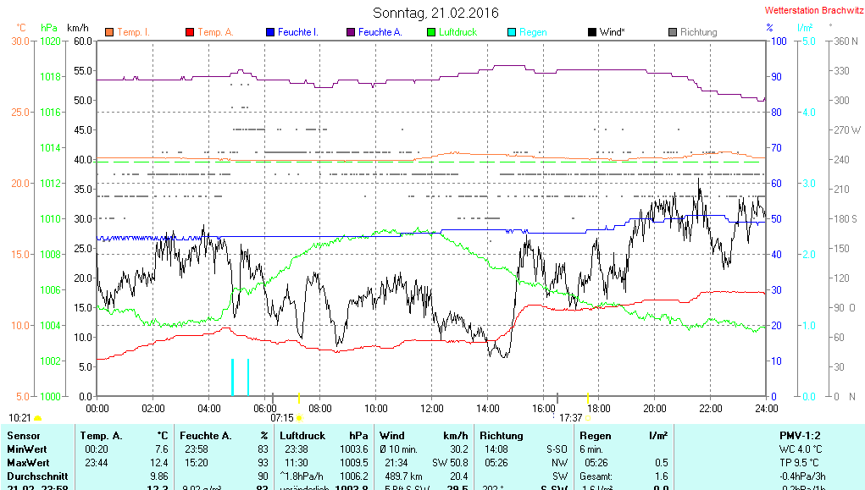The height and width of the screenshot is (490, 865).
Task: Click the red Temp. A. legend swatch
Action: [189, 32]
